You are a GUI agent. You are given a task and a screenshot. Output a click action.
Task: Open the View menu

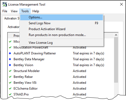click(x=14, y=11)
